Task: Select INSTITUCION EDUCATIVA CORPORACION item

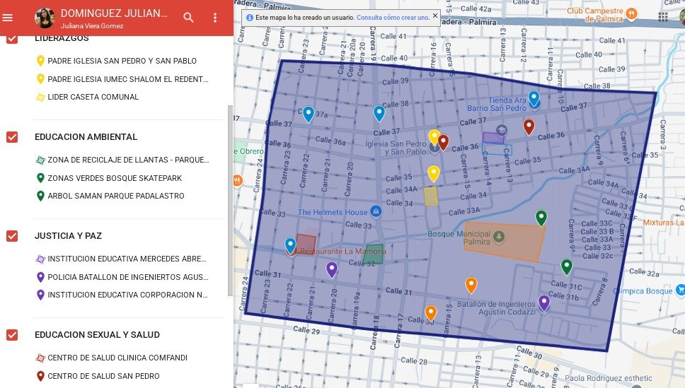Action: 122,295
